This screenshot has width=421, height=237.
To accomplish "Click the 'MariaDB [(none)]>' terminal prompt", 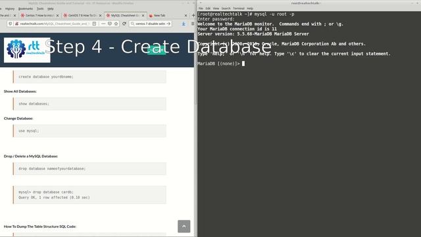I will (218, 64).
